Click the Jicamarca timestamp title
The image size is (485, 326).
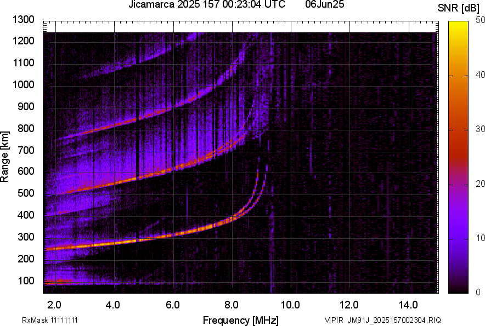pyautogui.click(x=207, y=4)
